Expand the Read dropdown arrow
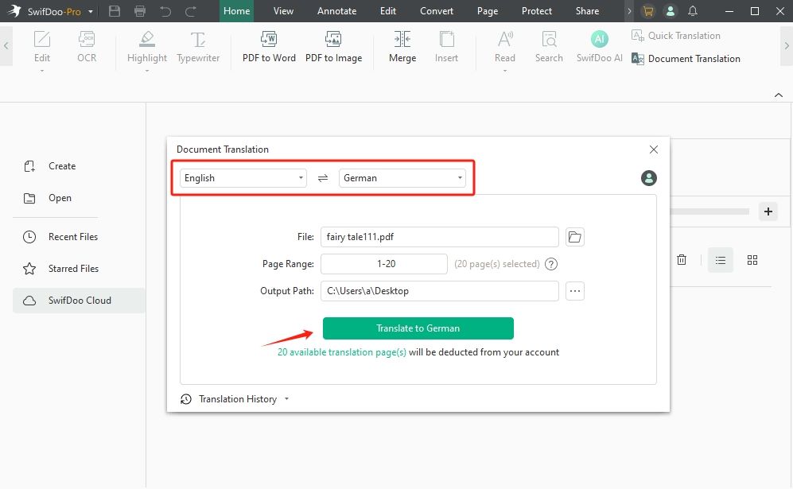 click(505, 71)
